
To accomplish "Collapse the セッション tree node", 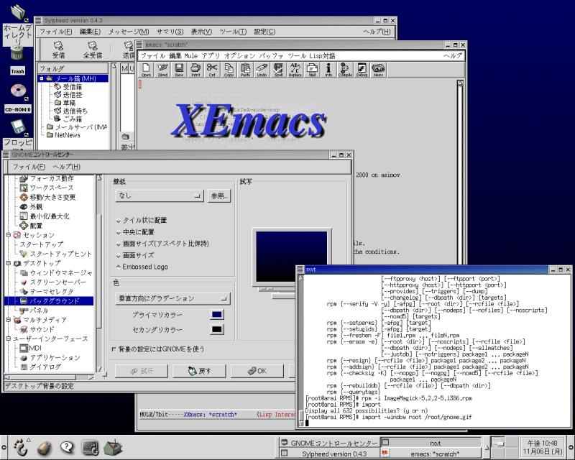I will pos(9,235).
